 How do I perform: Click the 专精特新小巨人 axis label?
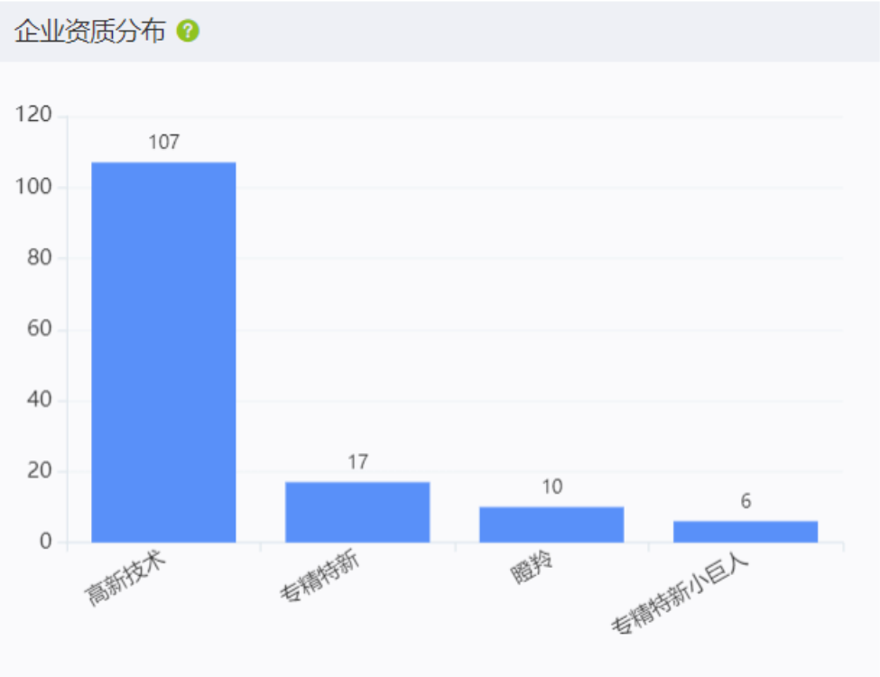(681, 594)
